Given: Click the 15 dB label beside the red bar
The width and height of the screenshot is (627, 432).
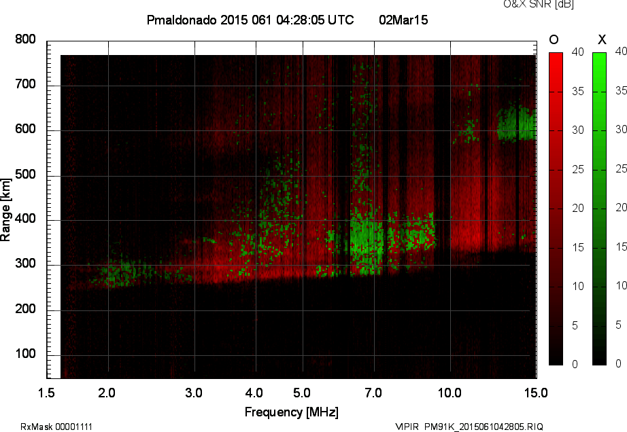Looking at the screenshot, I should (578, 247).
